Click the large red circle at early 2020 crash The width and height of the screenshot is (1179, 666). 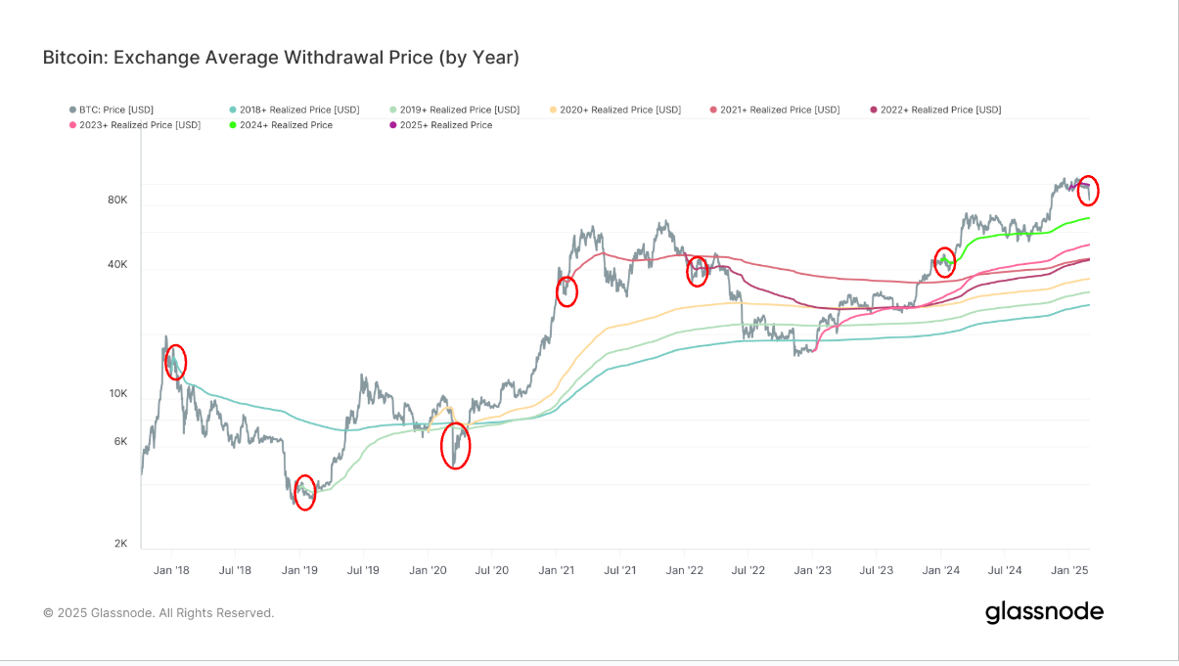pos(455,446)
